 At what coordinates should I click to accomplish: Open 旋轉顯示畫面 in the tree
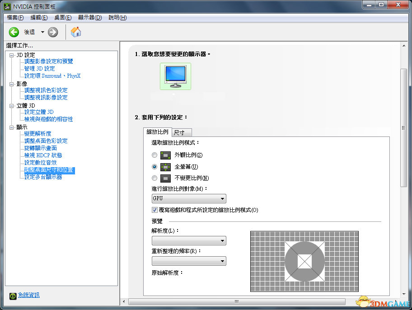(41, 148)
